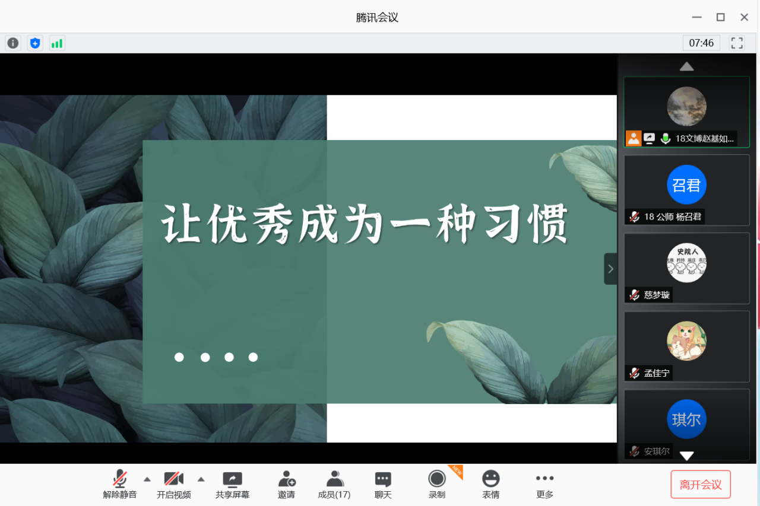
Task: Click the meeting security shield icon
Action: [34, 43]
